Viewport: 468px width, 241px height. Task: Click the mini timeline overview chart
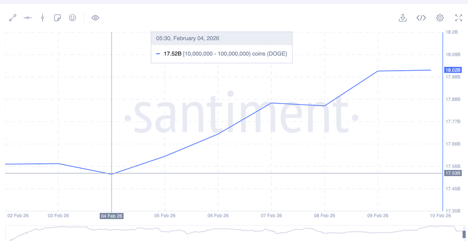pos(234,233)
